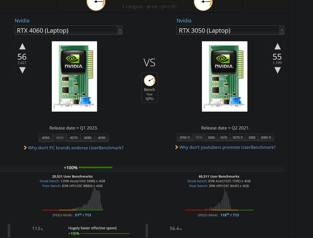Select the 3080 model tab
The height and width of the screenshot is (238, 313).
(x=252, y=137)
